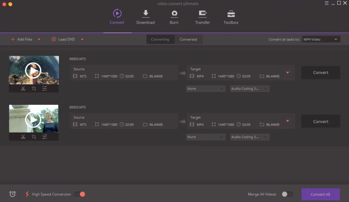Click the red macOS close dot
This screenshot has width=349, height=202.
(x=4, y=4)
